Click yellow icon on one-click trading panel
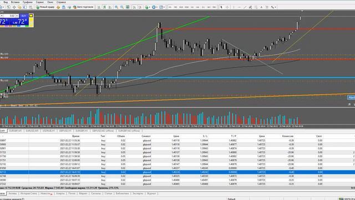The image size is (355, 200). [x=31, y=16]
